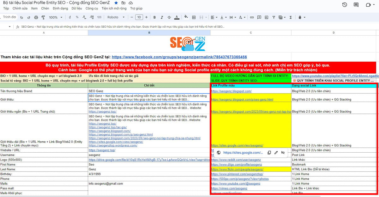Edit link in the hover card
The image size is (379, 197).
point(276,153)
